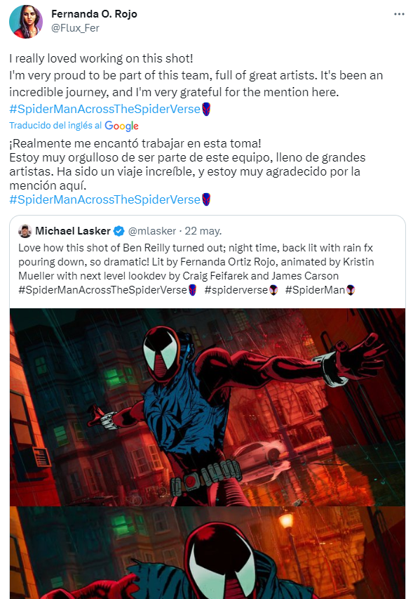413x599 pixels.
Task: Click #SpiderMan hashtag in the quoted tweet
Action: pos(315,290)
